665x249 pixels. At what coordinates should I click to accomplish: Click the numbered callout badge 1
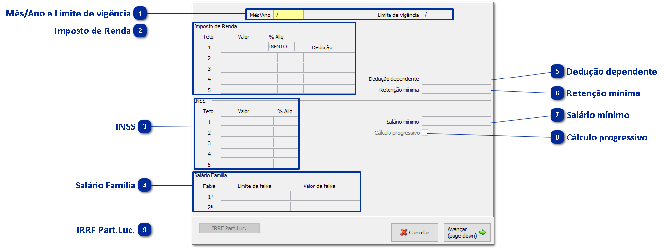[140, 14]
